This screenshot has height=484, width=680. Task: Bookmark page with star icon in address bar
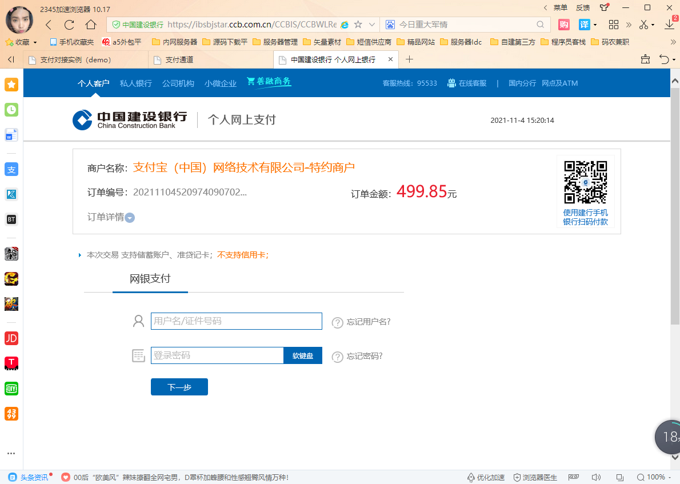tap(358, 25)
